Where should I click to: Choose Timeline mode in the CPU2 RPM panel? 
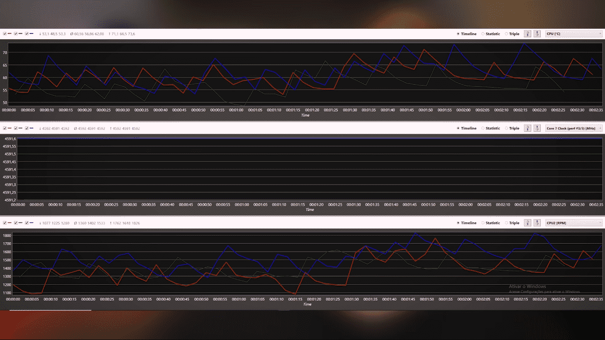(467, 223)
